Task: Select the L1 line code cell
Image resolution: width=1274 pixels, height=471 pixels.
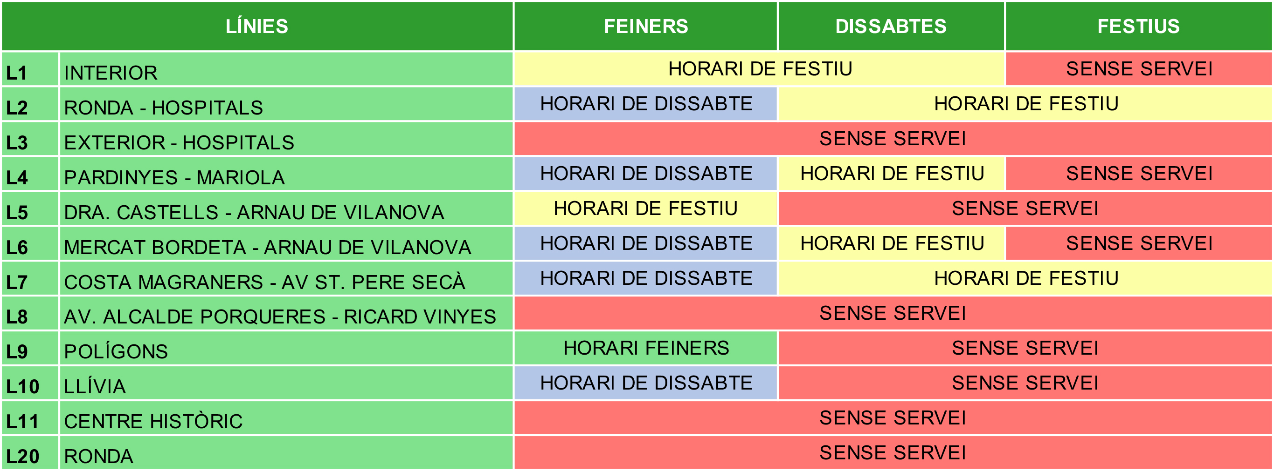Action: pos(30,70)
